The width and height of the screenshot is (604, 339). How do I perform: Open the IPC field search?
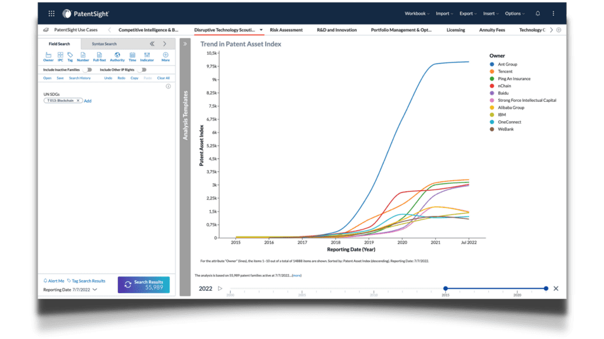point(60,56)
